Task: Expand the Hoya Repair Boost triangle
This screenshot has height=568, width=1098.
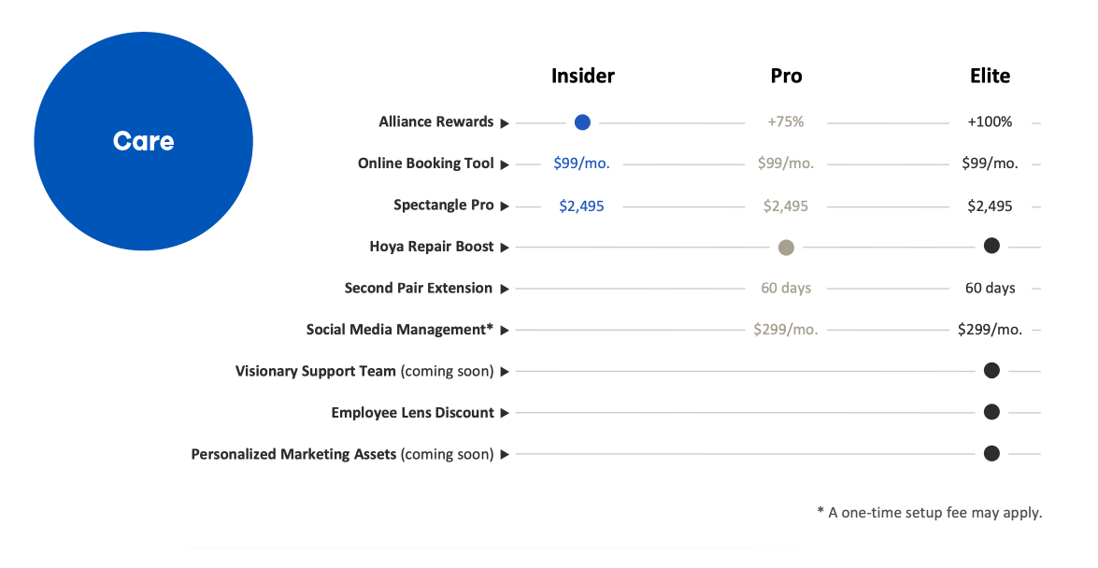Action: [x=505, y=248]
